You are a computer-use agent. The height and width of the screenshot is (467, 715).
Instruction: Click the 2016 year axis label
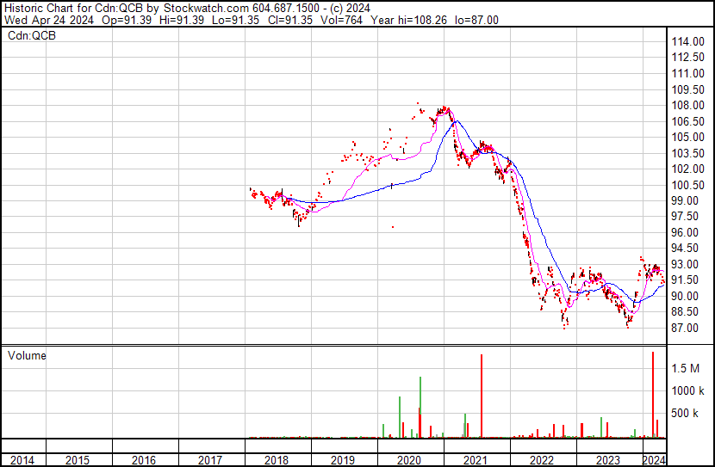144,460
